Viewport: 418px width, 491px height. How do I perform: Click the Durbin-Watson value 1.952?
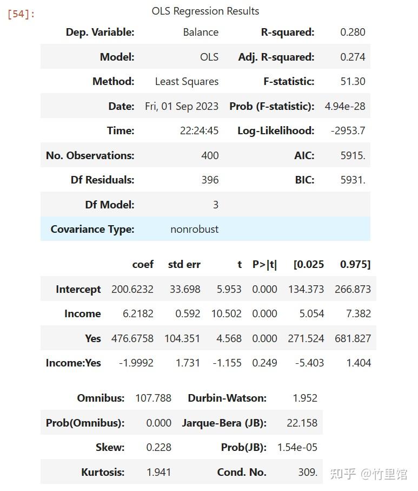(x=305, y=398)
